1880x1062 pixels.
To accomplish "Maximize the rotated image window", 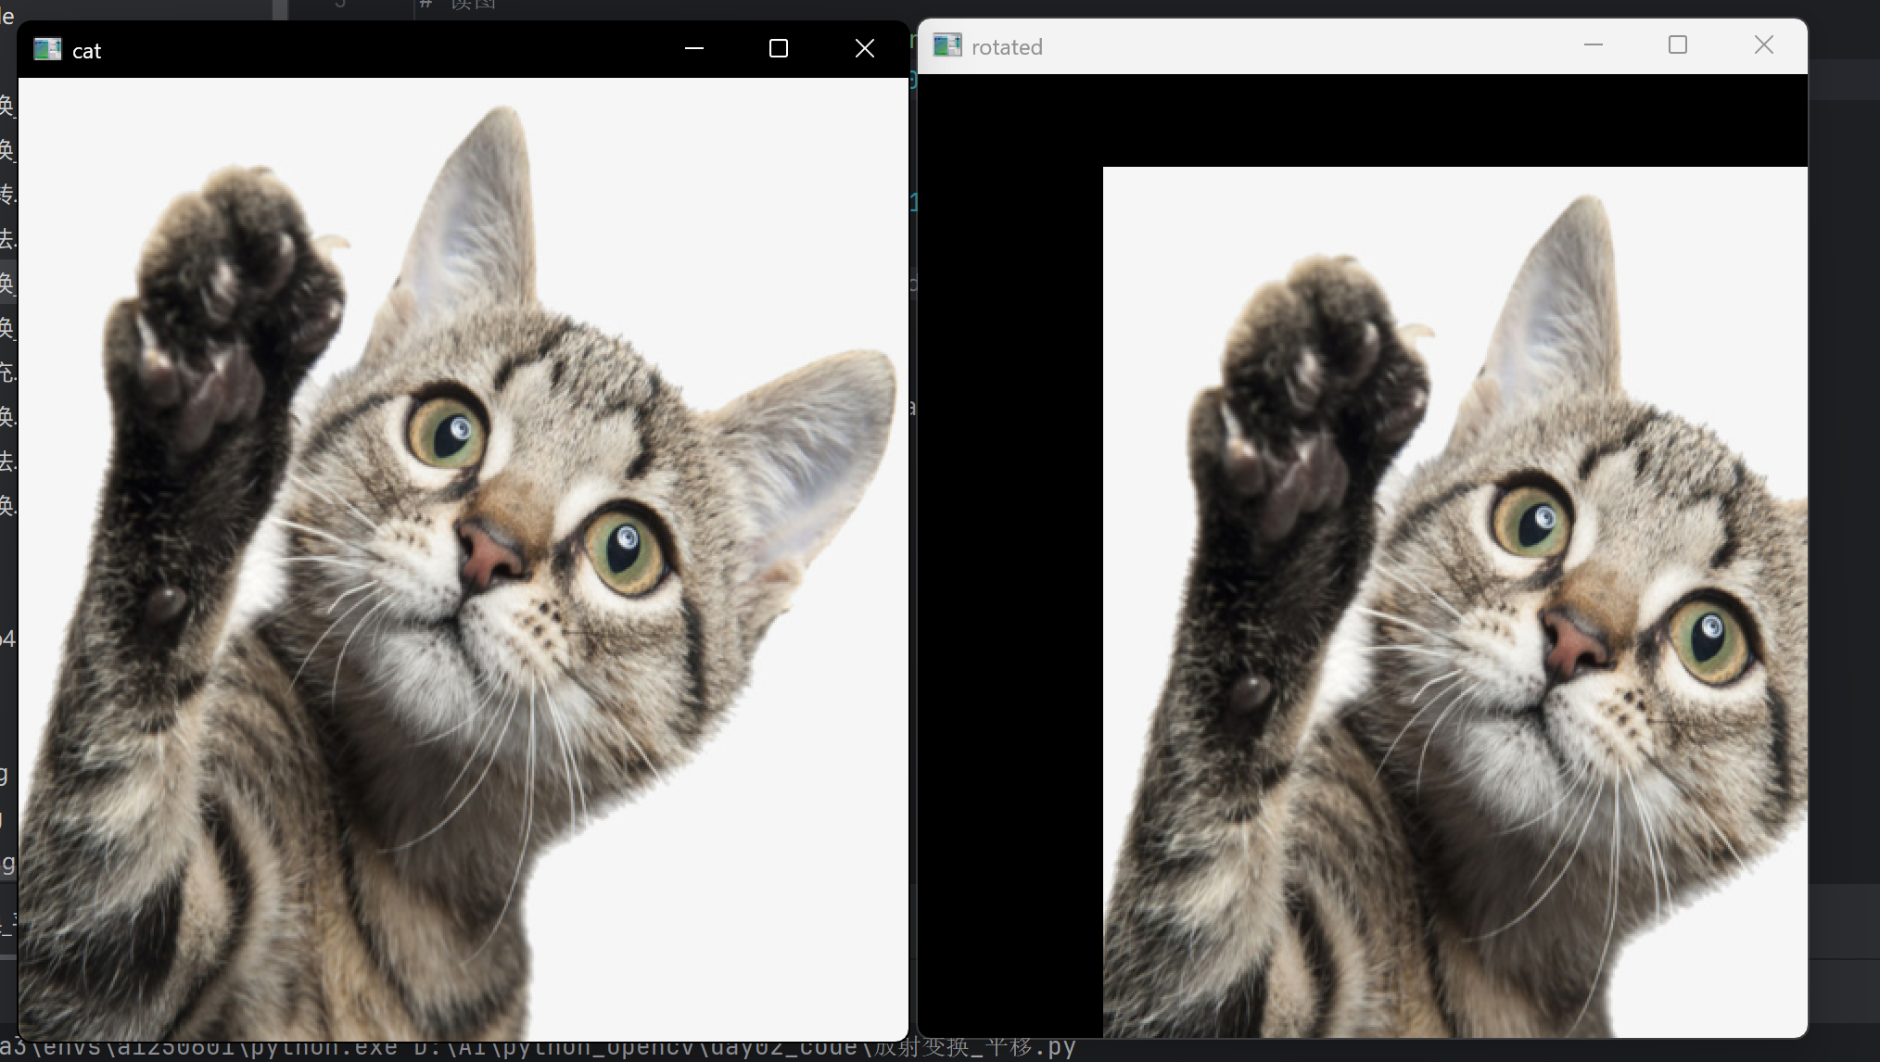I will coord(1678,44).
